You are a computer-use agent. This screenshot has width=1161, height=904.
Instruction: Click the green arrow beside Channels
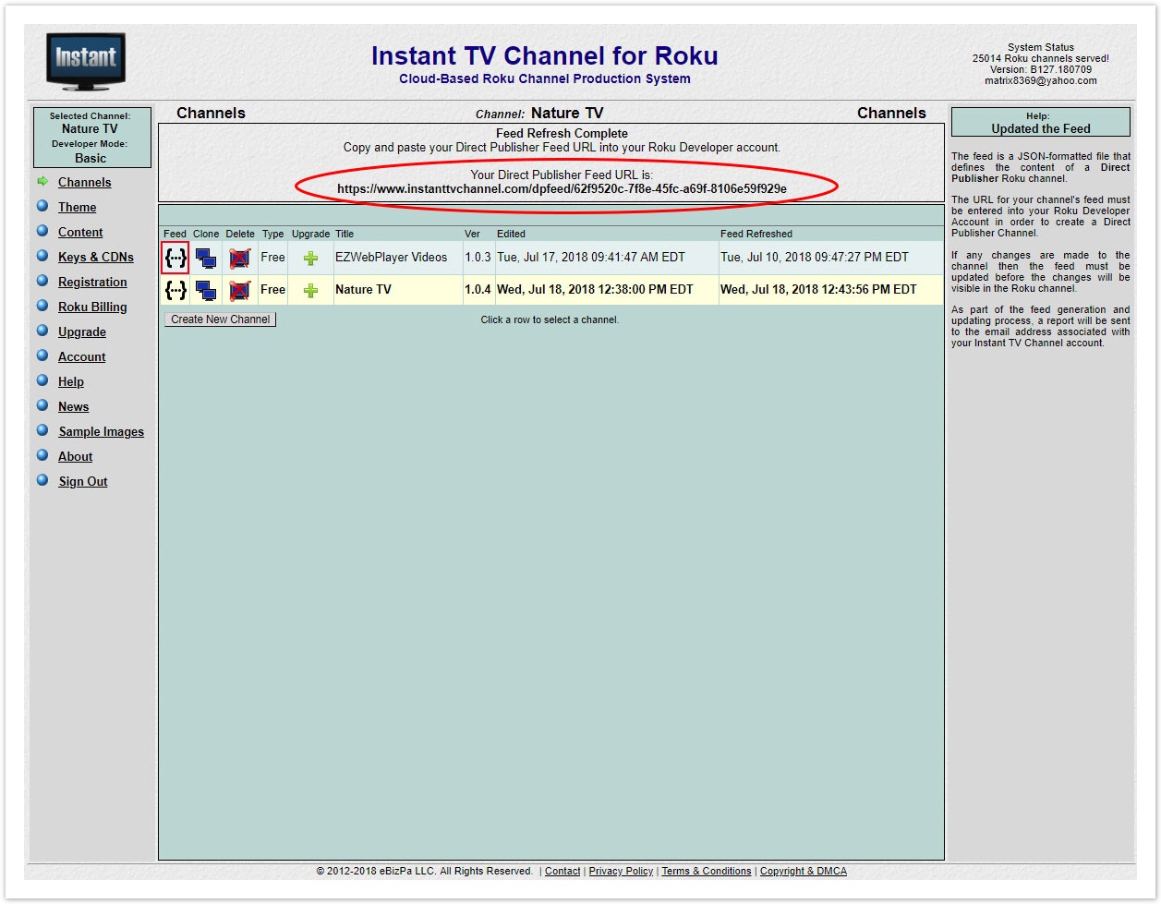tap(42, 181)
